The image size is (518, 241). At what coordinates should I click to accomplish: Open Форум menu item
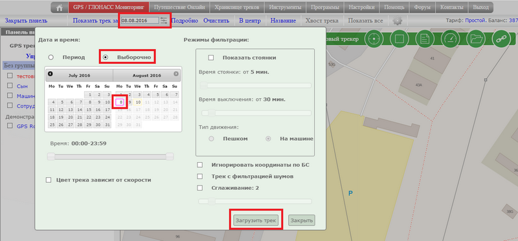(x=422, y=7)
